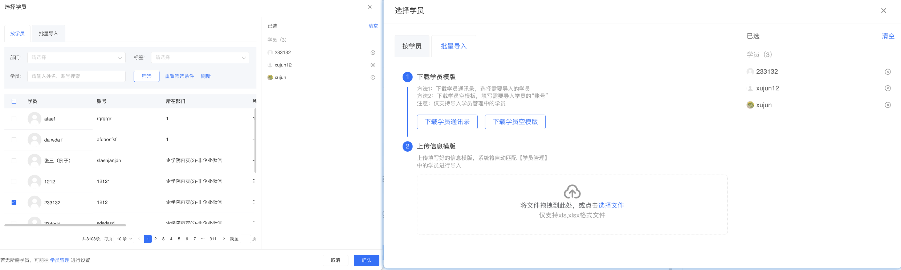Viewport: 901px width, 270px height.
Task: Select 按学员 tab in left dialog
Action: [17, 33]
